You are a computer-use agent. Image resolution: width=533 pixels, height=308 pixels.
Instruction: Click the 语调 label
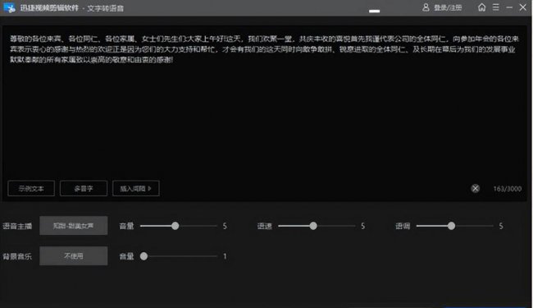click(403, 226)
